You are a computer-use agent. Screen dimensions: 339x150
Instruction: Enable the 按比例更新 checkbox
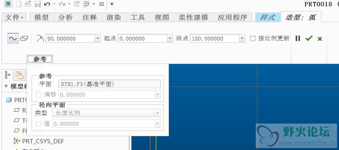click(253, 39)
